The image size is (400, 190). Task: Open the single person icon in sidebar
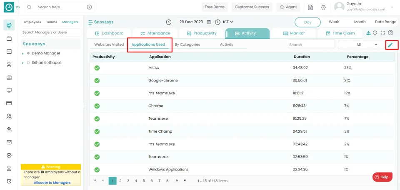coord(9,64)
